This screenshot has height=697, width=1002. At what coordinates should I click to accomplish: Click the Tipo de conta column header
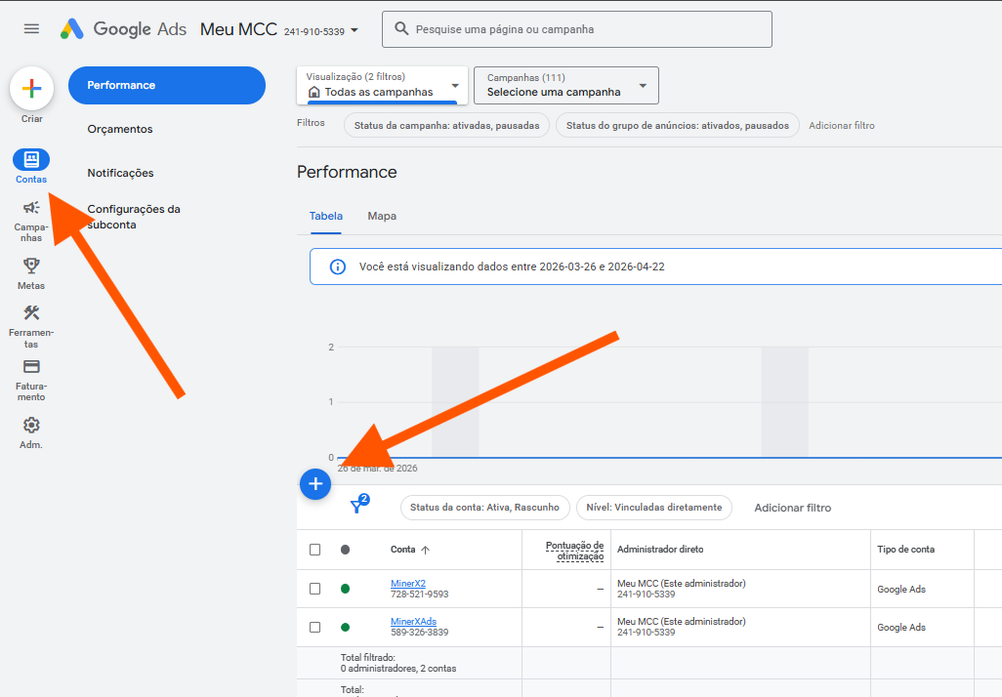click(905, 550)
